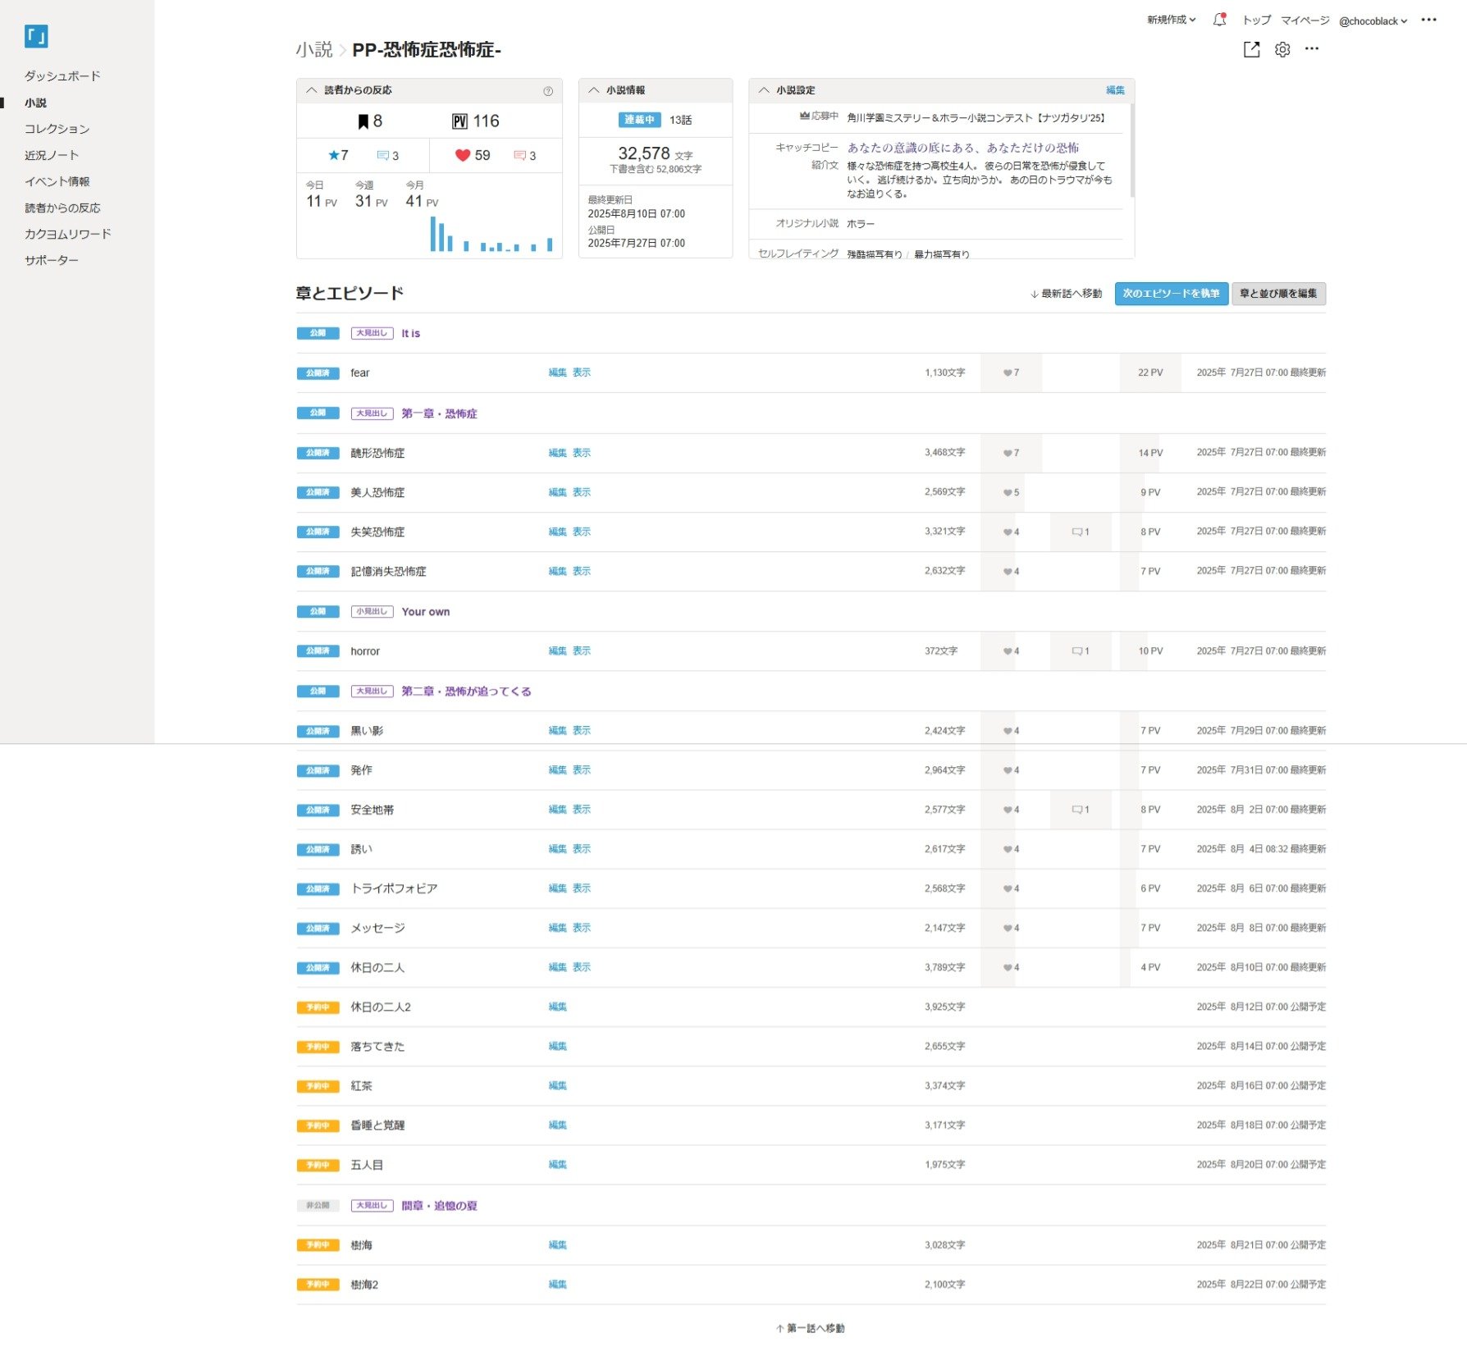
Task: Open the more options dots beside gear
Action: coord(1312,49)
